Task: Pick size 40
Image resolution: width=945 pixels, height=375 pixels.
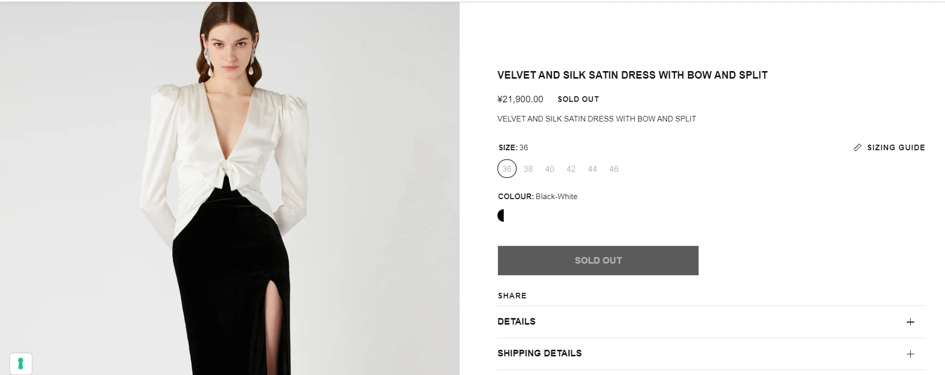Action: (x=549, y=169)
